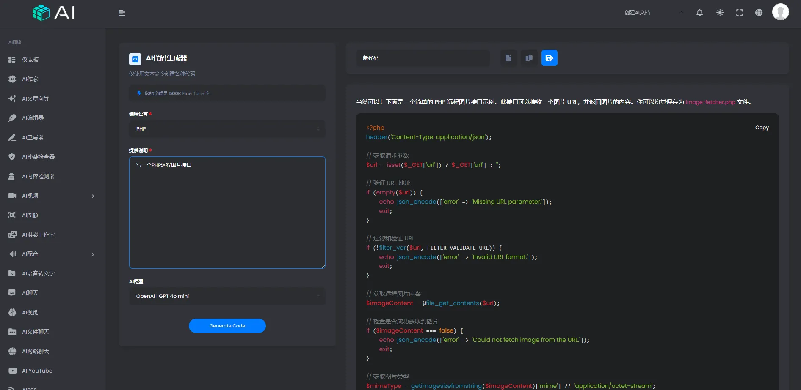This screenshot has width=801, height=390.
Task: Toggle light mode with the sun icon
Action: [719, 13]
